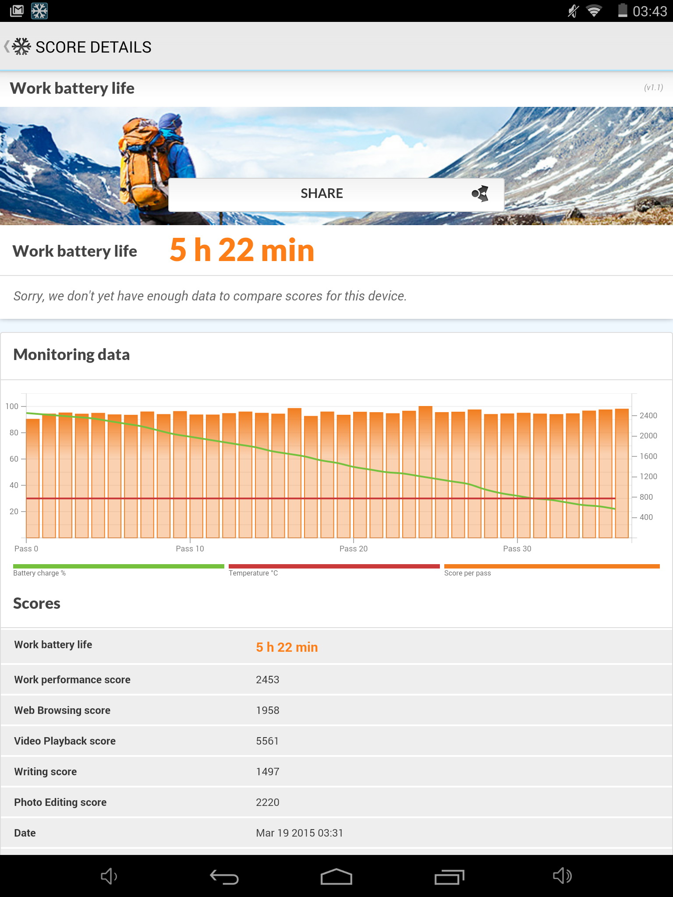Viewport: 673px width, 897px height.
Task: Tap the Pass 20 axis label
Action: pos(354,549)
